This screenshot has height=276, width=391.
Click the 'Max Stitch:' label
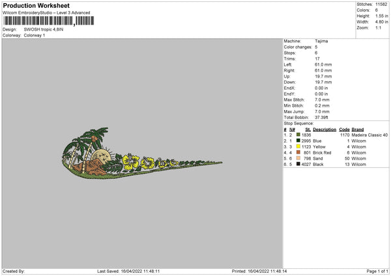(295, 100)
